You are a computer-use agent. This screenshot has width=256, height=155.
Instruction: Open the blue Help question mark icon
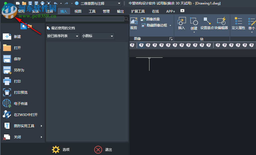[x=77, y=3]
